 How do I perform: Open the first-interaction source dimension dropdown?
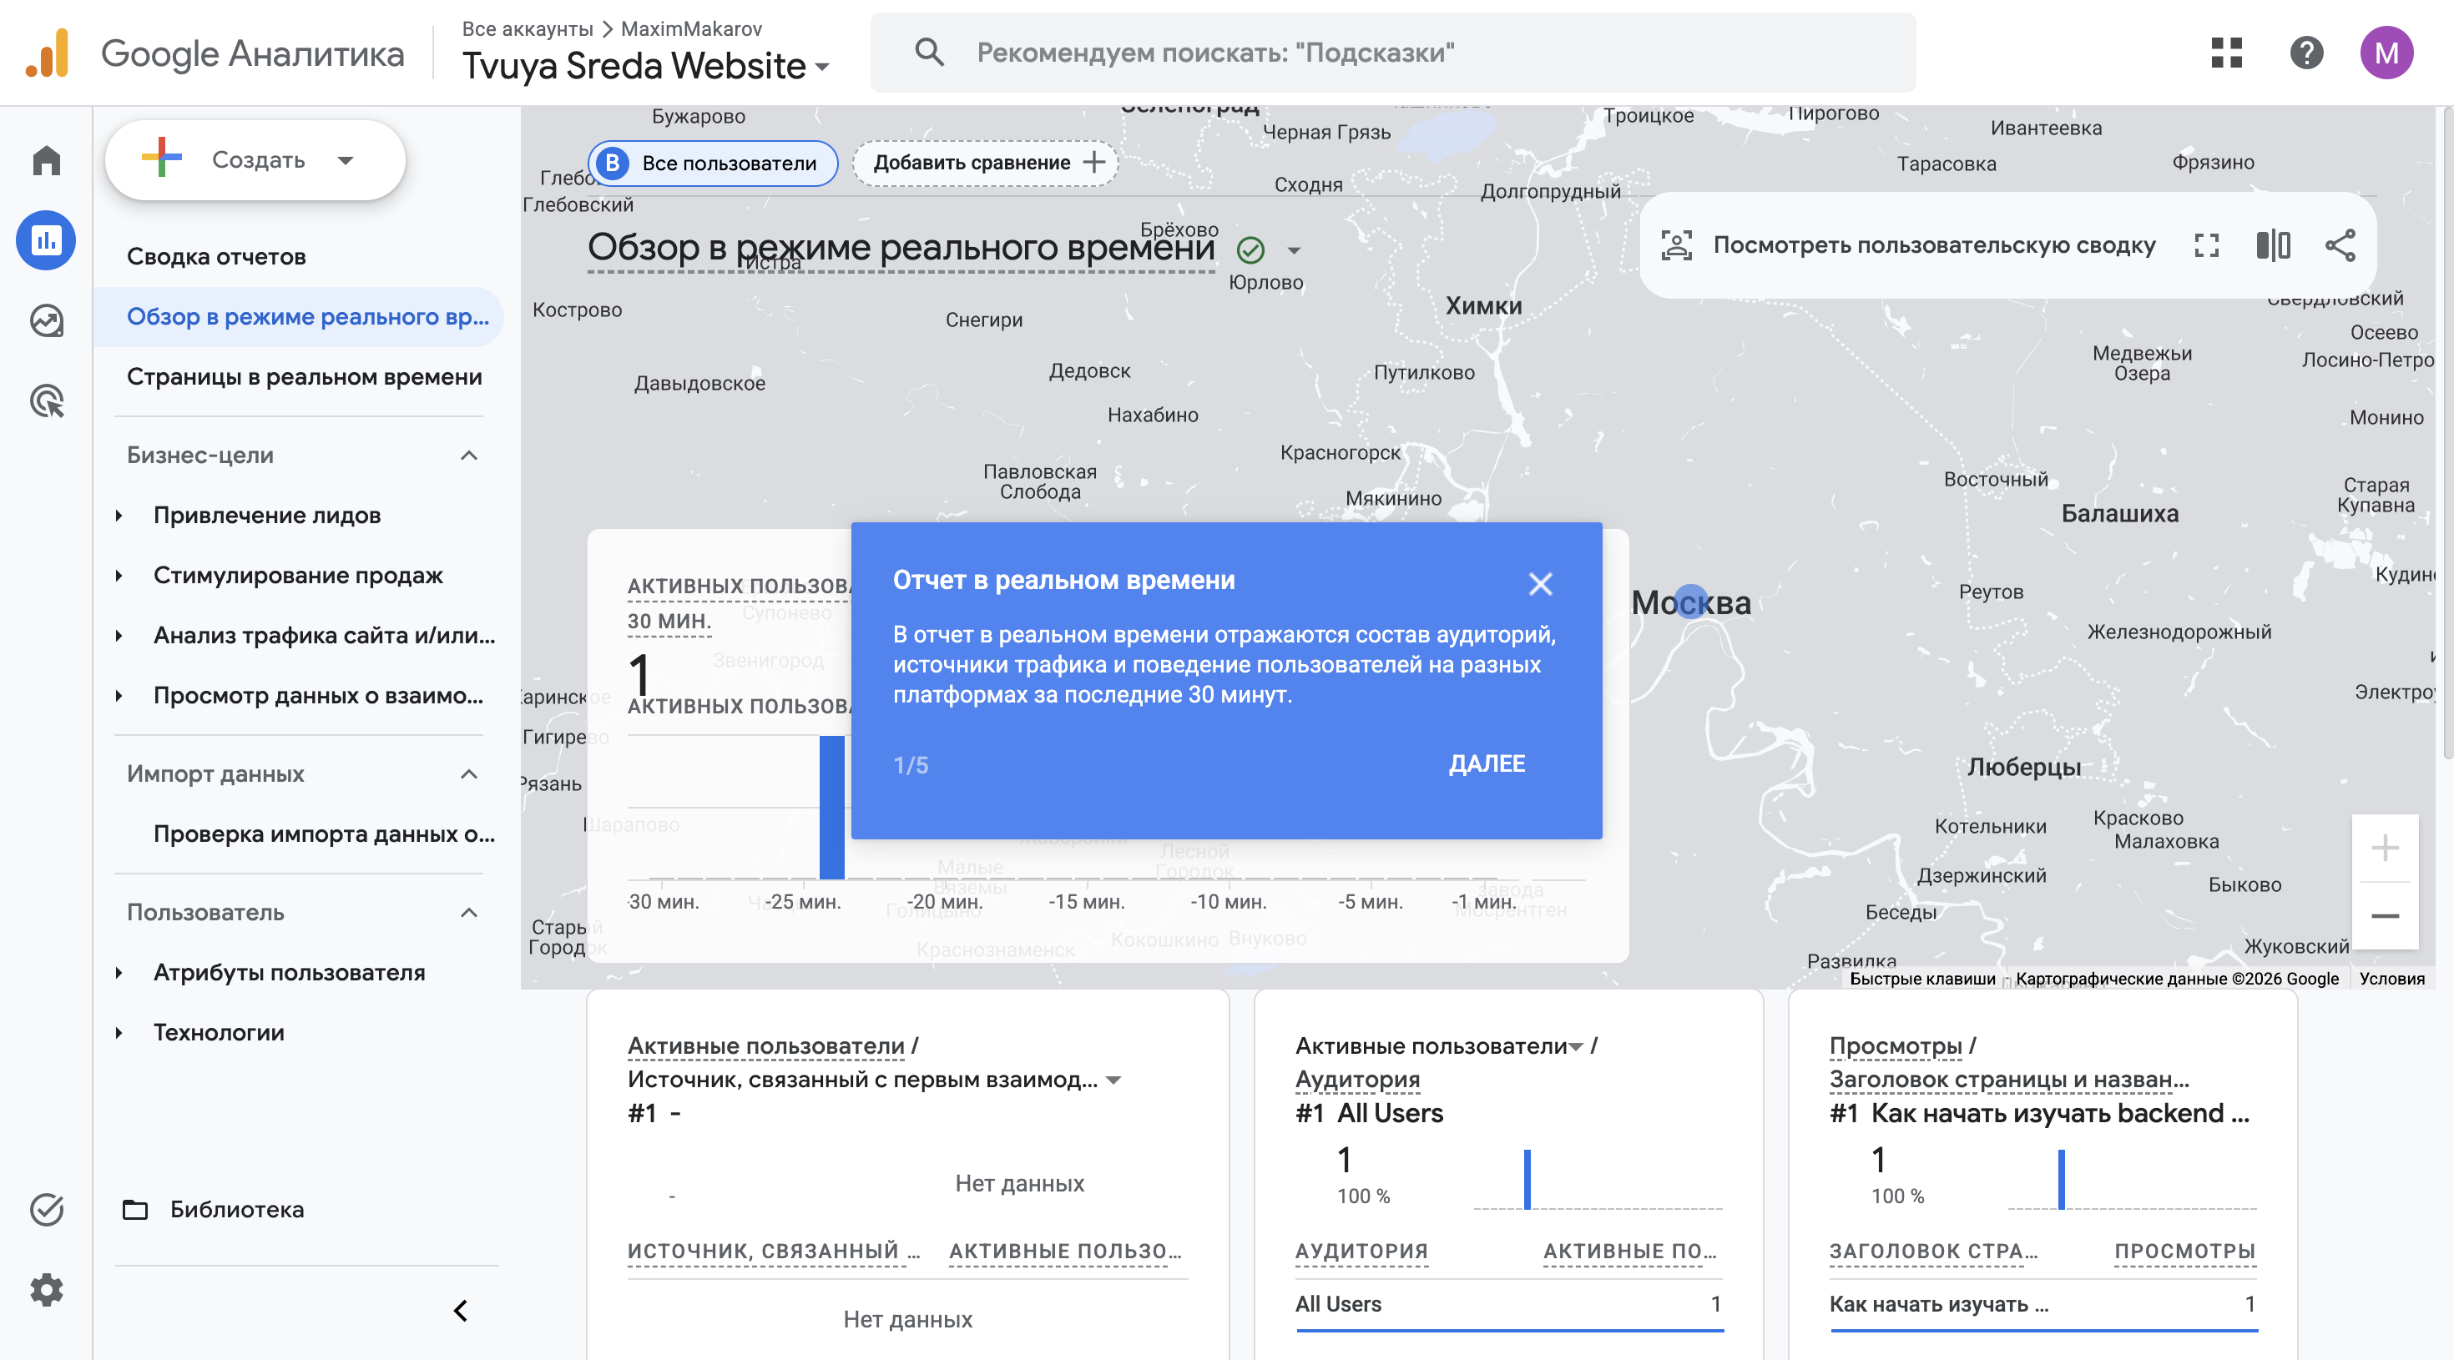(x=1113, y=1080)
